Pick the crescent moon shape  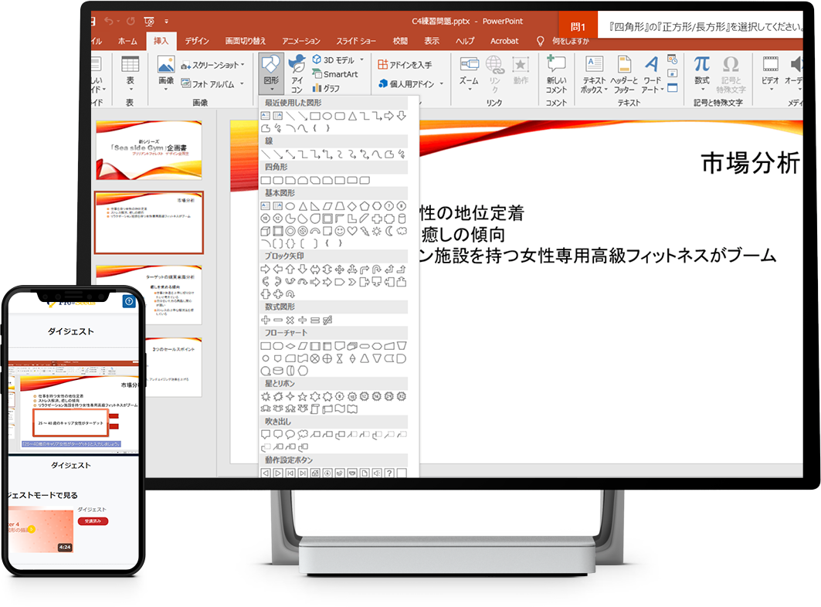(x=389, y=231)
